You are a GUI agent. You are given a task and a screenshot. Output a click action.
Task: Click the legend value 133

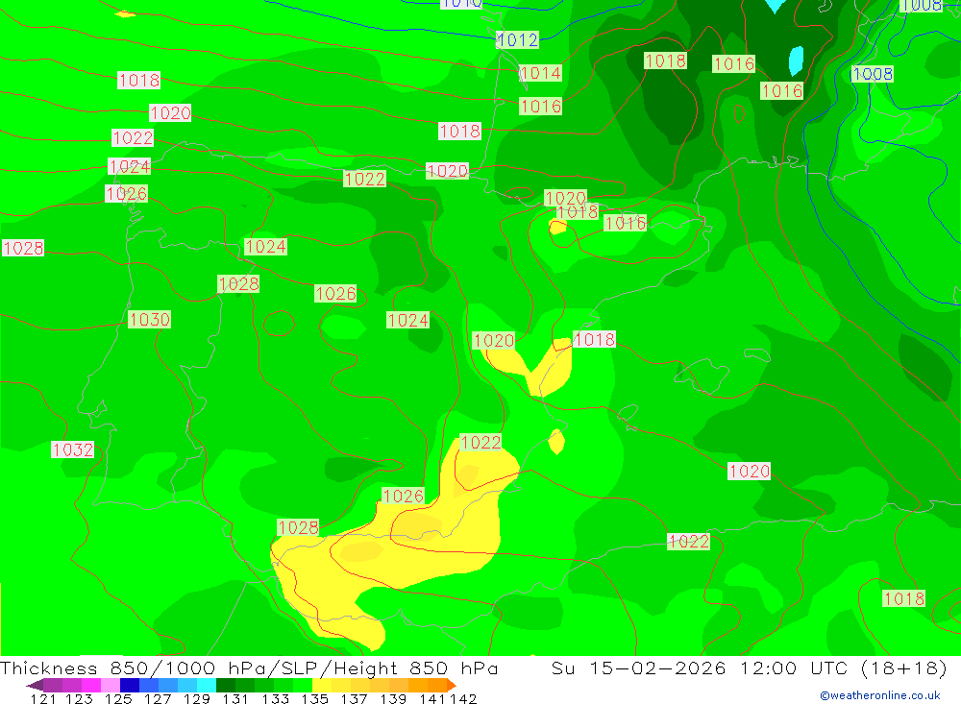(x=276, y=698)
